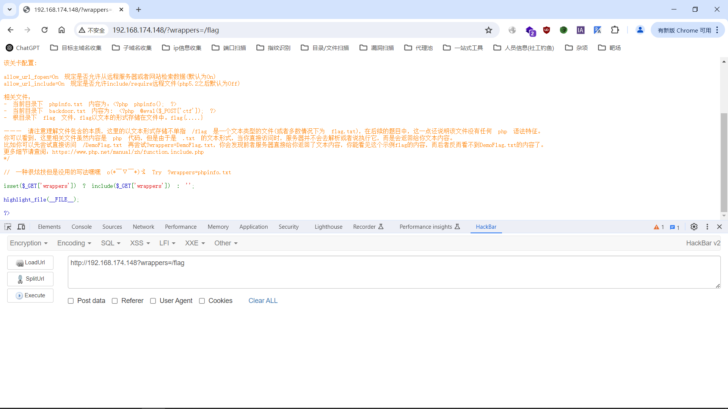Enable the Post data checkbox
Viewport: 728px width, 409px height.
click(71, 301)
